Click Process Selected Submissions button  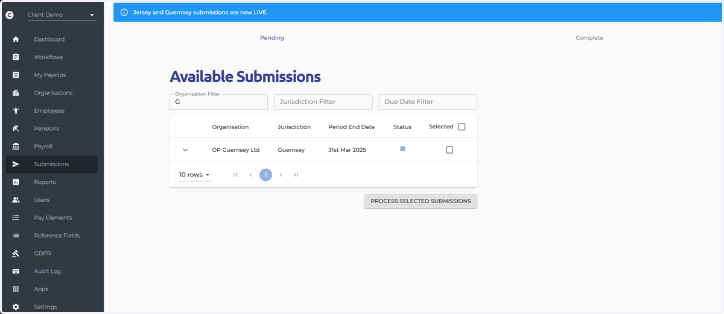tap(421, 201)
